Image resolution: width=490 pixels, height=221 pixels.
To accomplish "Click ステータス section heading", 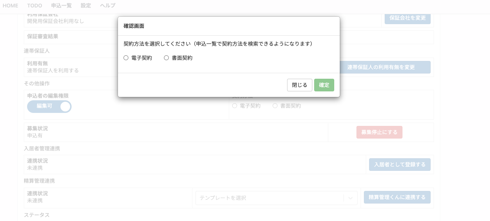I will click(37, 215).
